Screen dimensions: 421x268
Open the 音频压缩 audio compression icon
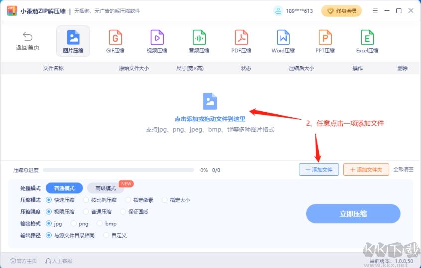pos(199,37)
